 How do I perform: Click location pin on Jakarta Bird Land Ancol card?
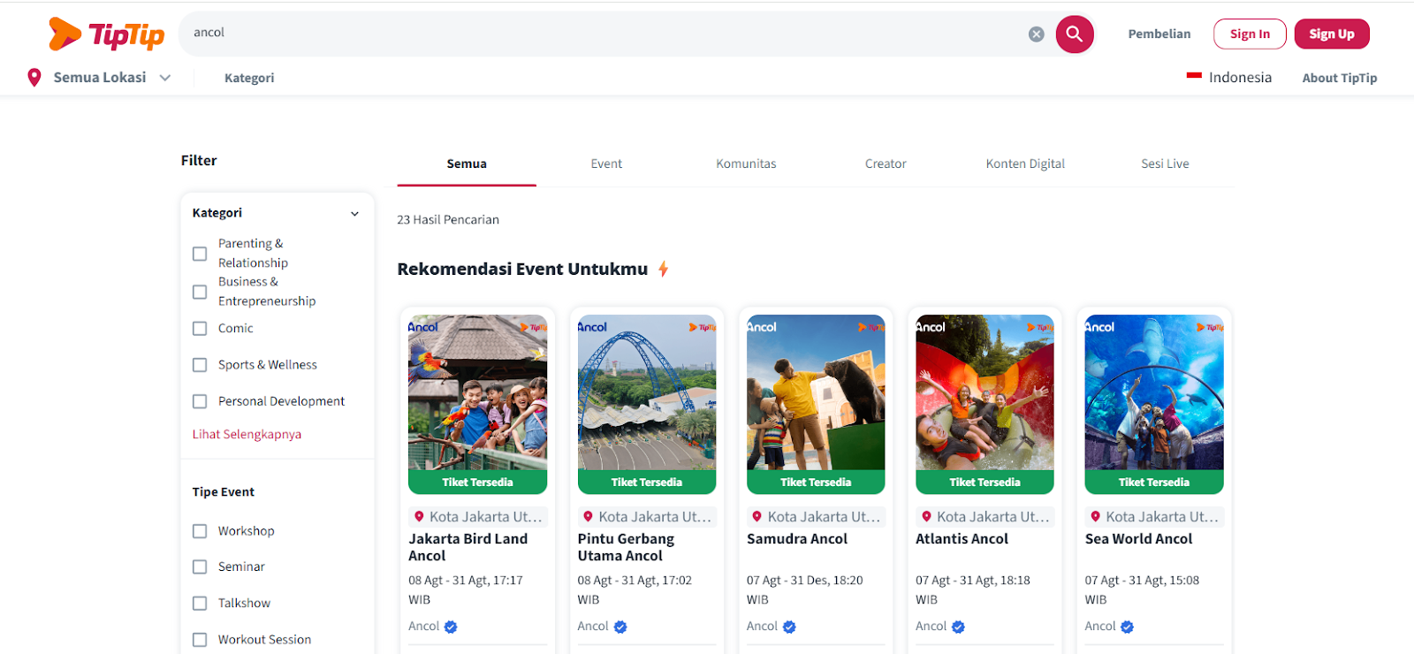point(419,516)
